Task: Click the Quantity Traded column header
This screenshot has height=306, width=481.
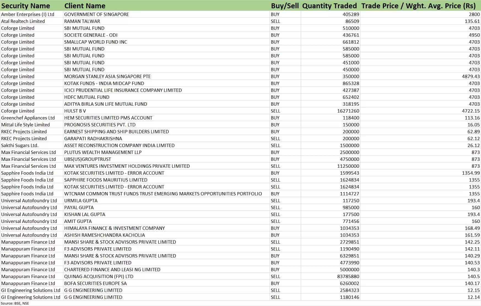Action: (x=329, y=6)
